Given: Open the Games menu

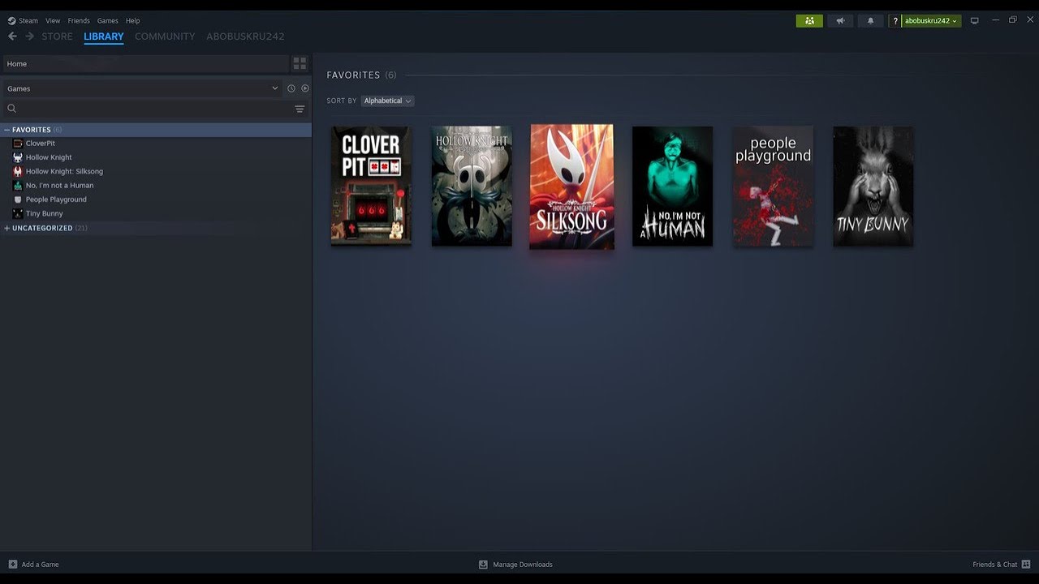Looking at the screenshot, I should pyautogui.click(x=107, y=21).
